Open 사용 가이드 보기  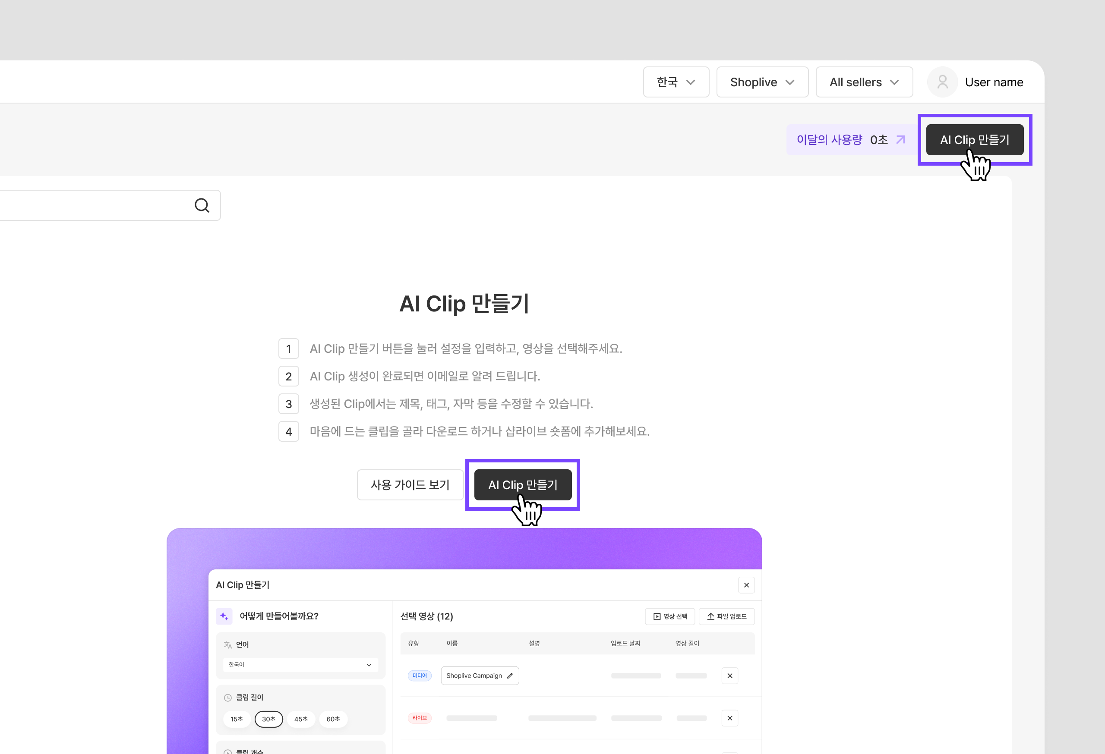click(410, 484)
